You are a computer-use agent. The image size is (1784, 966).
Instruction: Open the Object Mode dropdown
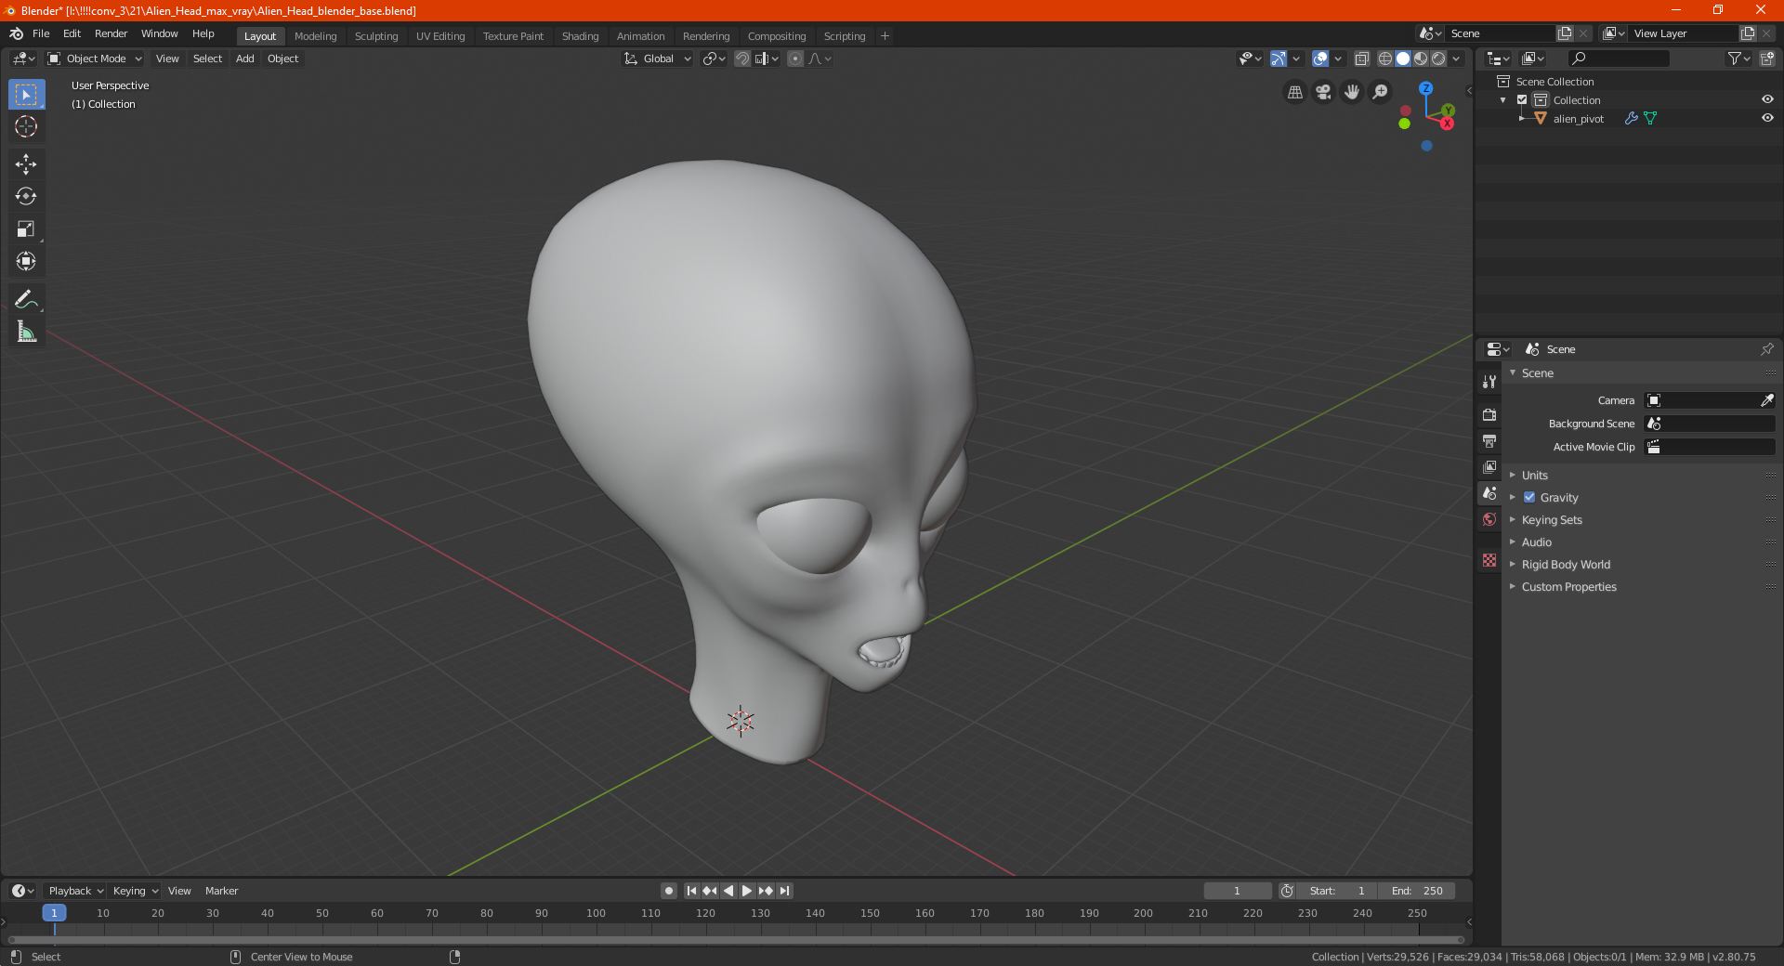click(x=95, y=59)
